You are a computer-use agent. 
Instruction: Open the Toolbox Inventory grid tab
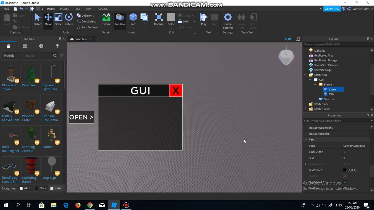pos(25,46)
